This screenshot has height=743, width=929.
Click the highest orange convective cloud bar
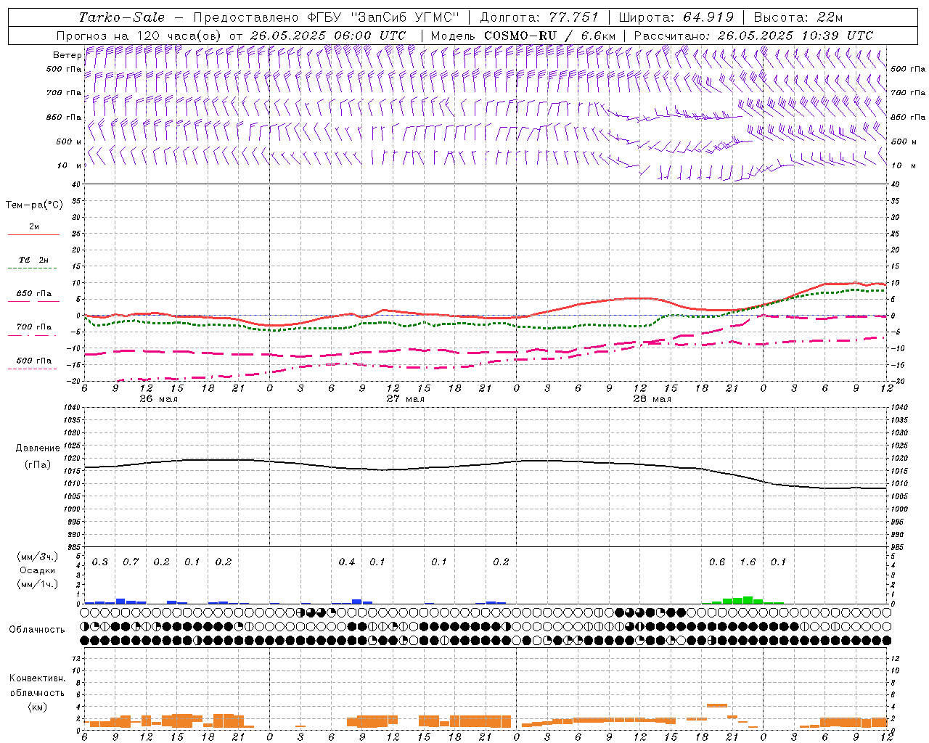point(717,705)
